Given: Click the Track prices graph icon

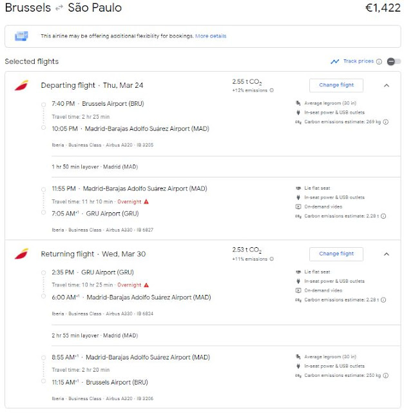Looking at the screenshot, I should coord(334,61).
